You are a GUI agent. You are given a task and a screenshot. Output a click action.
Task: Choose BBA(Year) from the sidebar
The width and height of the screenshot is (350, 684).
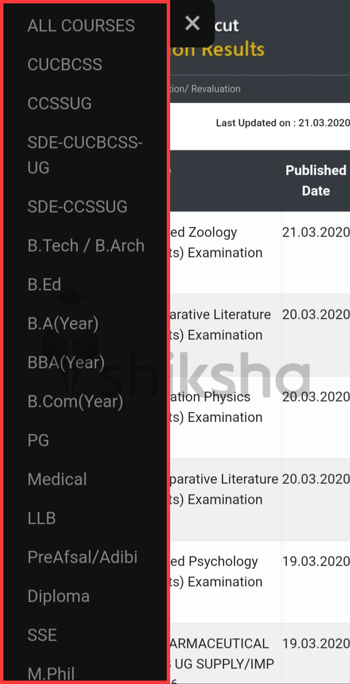tap(67, 362)
